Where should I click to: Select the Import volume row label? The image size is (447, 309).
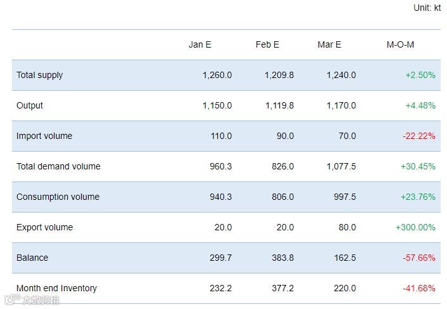coord(44,136)
